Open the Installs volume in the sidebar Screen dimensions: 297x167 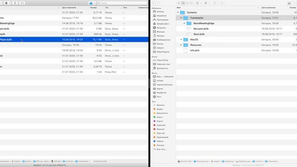(160, 81)
